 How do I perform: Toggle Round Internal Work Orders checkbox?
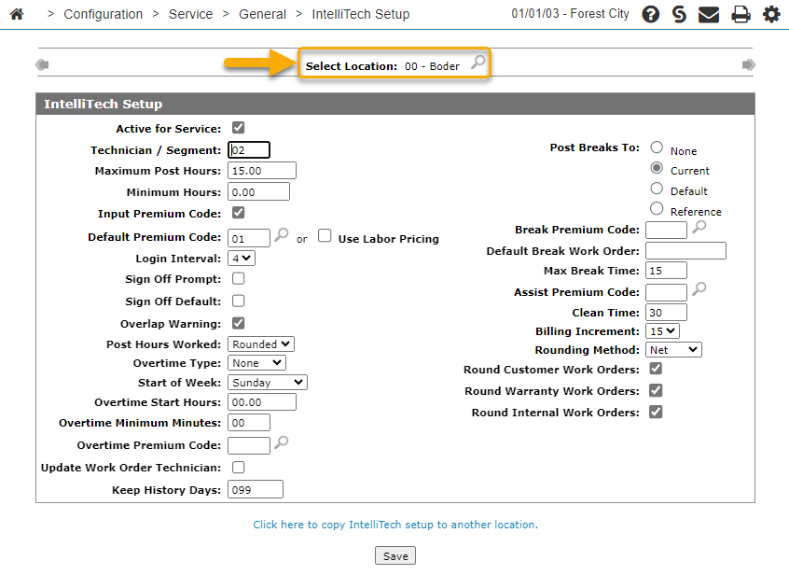[656, 412]
